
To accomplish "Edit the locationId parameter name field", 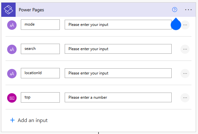I will tap(40, 73).
